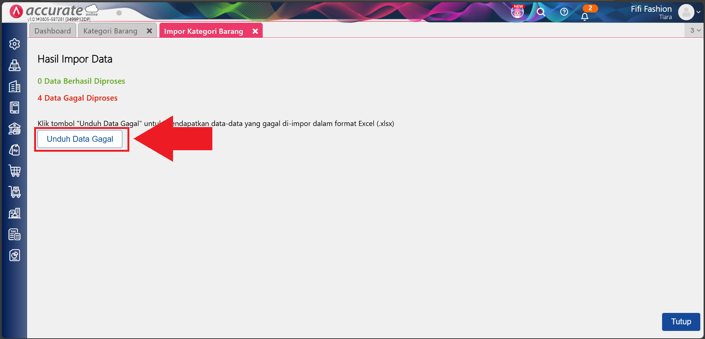Click the ledger book icon in sidebar

[14, 107]
